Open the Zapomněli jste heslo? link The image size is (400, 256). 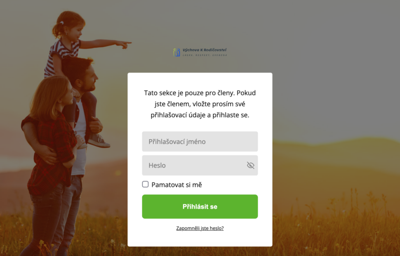click(200, 228)
